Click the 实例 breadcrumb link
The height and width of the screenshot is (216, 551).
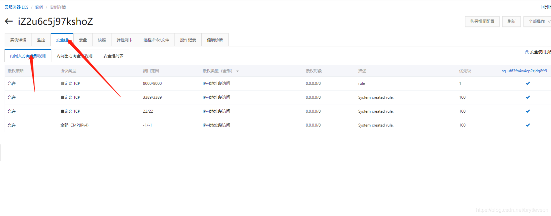39,7
